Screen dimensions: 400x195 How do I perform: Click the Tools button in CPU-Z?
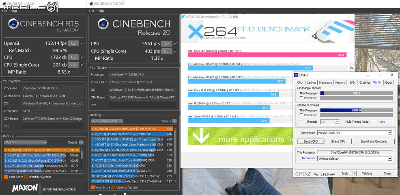tap(345, 173)
